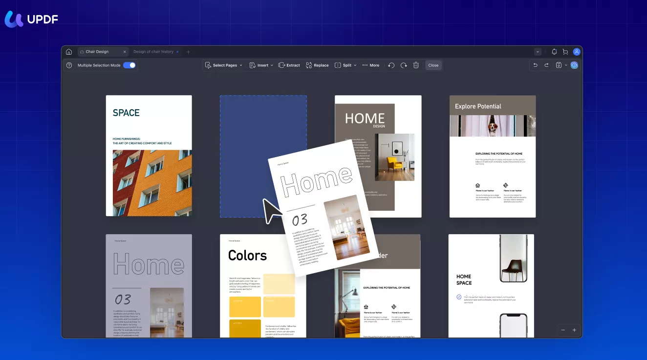Select the Explore Potential page thumbnail

pyautogui.click(x=493, y=156)
